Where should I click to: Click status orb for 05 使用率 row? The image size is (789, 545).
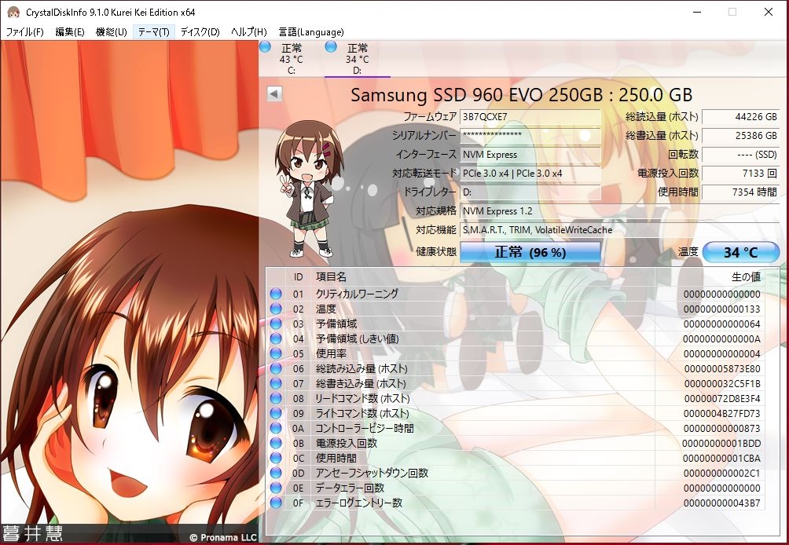tap(276, 353)
